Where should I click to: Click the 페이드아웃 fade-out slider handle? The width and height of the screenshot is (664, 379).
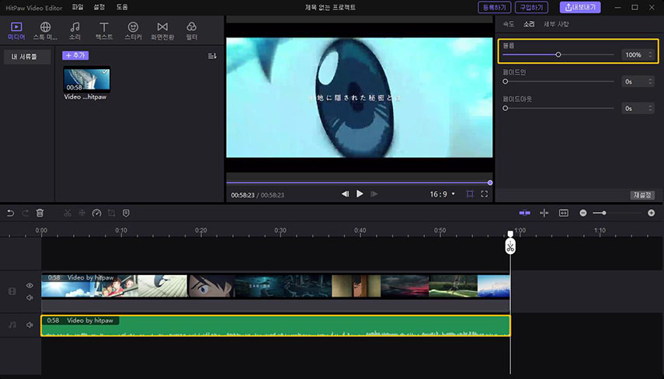(506, 109)
